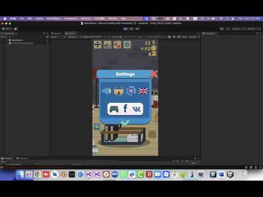Switch to the Project tab
The image size is (263, 197).
point(7,159)
